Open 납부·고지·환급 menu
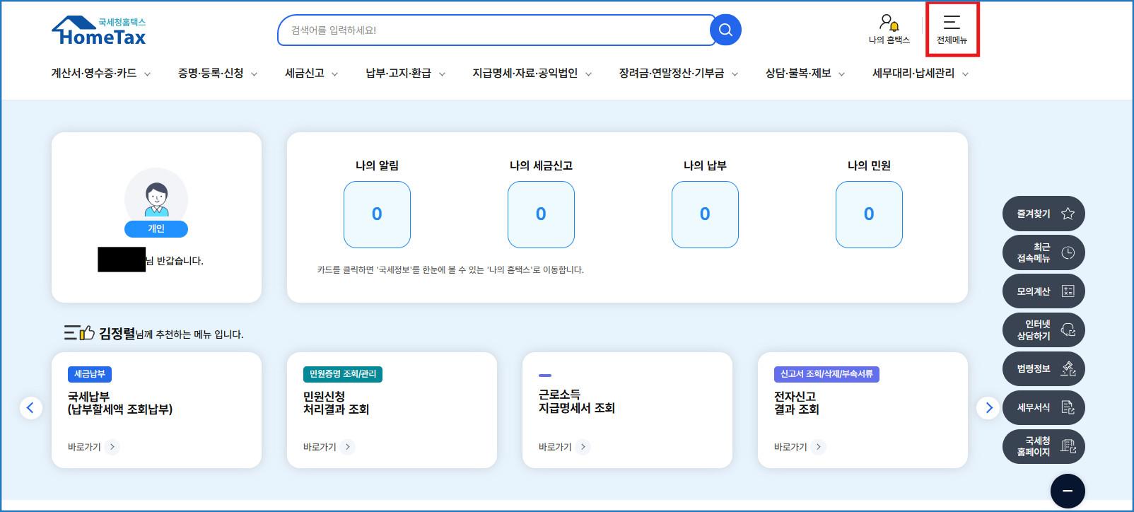1134x512 pixels. (x=398, y=73)
